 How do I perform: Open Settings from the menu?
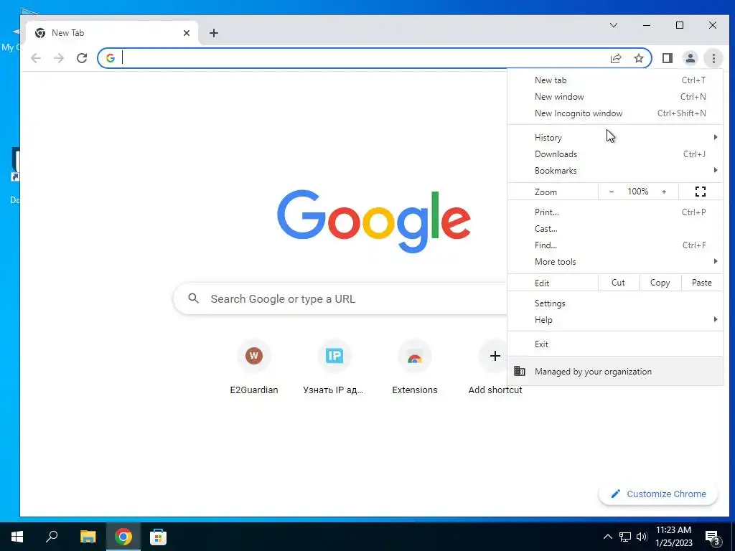(615, 303)
